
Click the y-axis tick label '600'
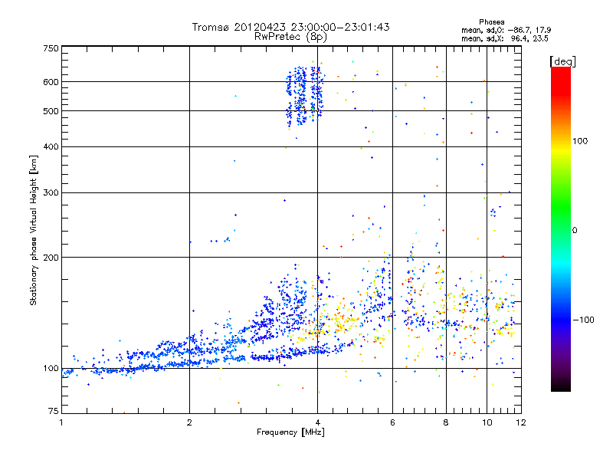[51, 82]
